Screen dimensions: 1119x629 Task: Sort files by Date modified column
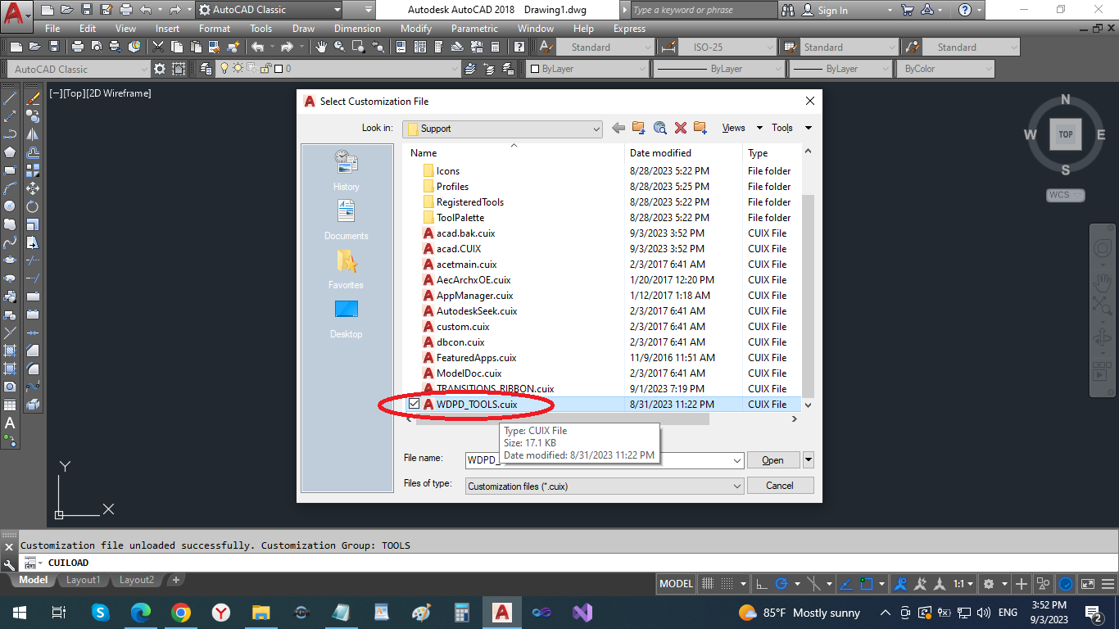[x=683, y=153]
